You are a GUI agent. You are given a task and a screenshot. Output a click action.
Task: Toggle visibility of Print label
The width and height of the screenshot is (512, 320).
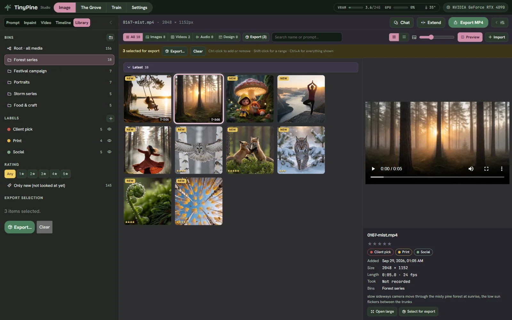tap(109, 141)
